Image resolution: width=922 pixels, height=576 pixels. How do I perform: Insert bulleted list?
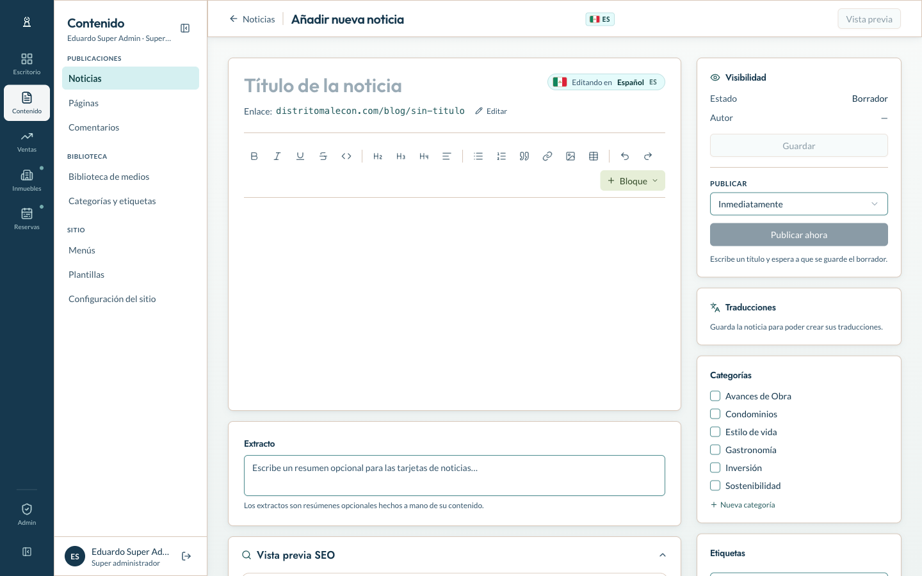(x=478, y=156)
